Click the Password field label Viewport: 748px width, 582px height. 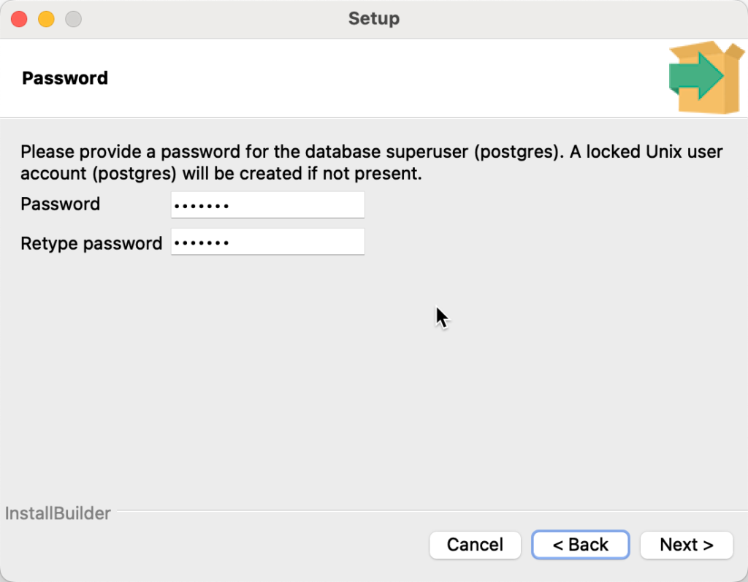[x=60, y=204]
